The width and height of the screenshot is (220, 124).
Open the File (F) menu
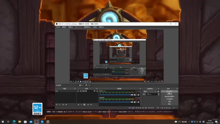click(x=58, y=27)
